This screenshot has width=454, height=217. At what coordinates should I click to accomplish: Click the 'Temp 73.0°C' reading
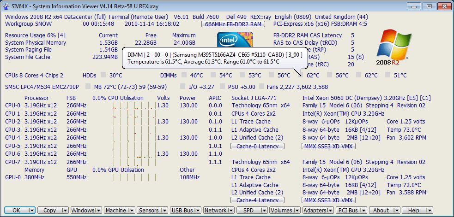[404, 130]
